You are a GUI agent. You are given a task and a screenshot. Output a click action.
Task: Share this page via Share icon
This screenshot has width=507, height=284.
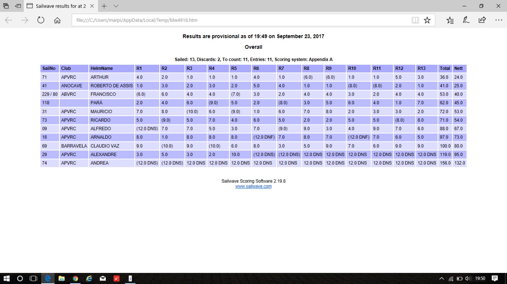[482, 20]
